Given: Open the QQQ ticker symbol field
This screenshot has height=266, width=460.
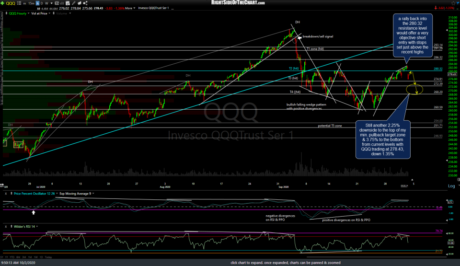Looking at the screenshot, I should click(x=11, y=3).
